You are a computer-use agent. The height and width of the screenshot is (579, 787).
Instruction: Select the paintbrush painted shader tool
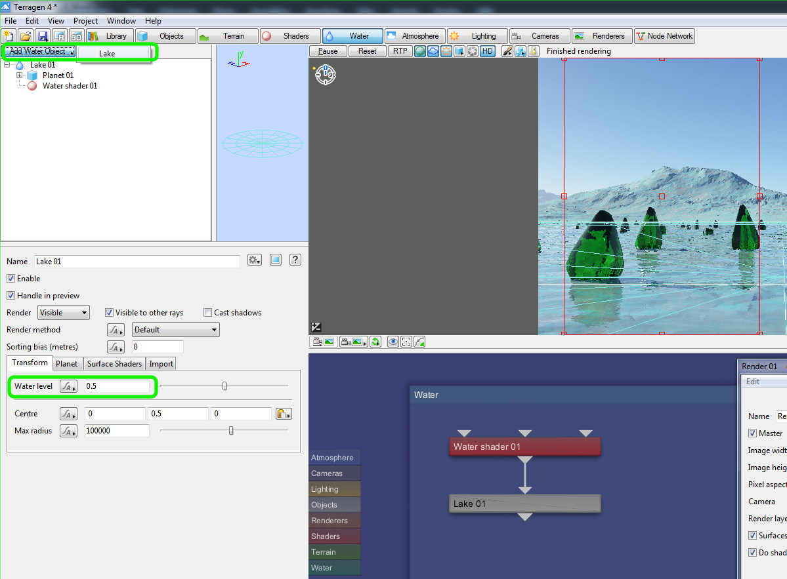(507, 51)
